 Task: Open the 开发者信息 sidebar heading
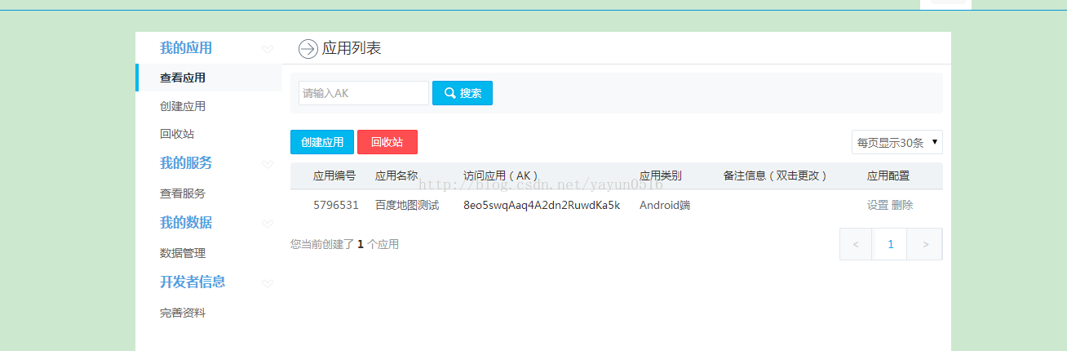[193, 282]
